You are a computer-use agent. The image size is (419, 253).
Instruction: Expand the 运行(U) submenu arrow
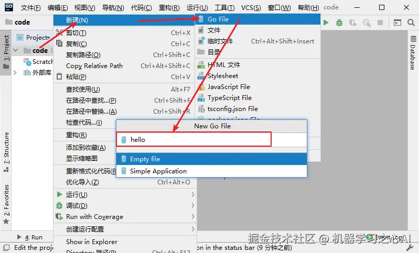click(192, 194)
